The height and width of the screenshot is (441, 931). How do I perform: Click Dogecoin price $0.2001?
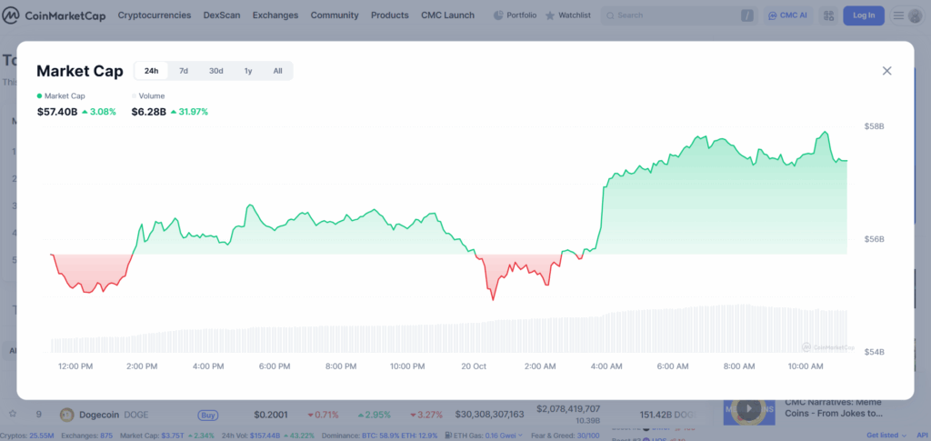(271, 415)
